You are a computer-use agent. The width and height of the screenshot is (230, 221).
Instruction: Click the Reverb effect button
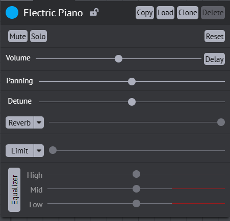pos(19,122)
